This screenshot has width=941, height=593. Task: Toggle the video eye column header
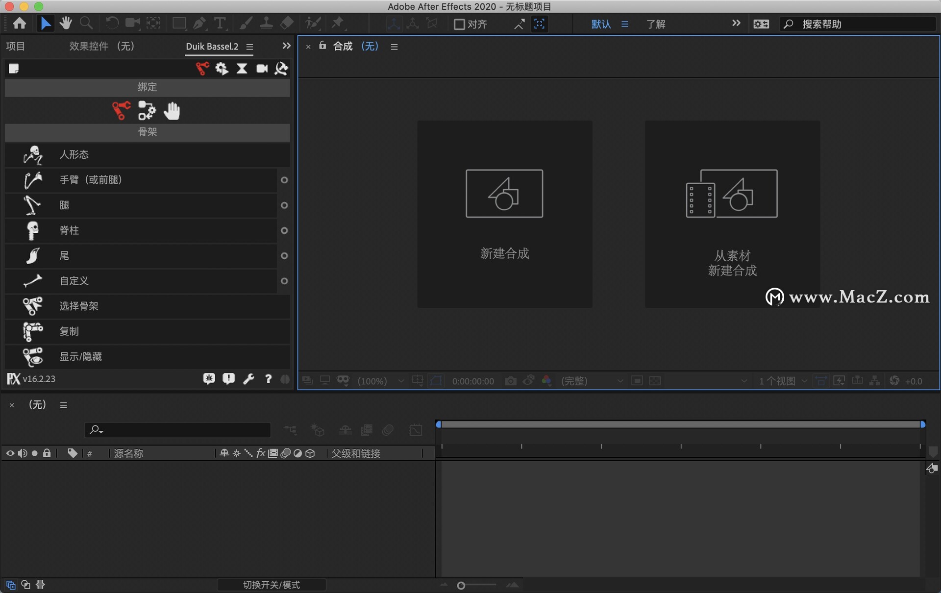click(10, 453)
